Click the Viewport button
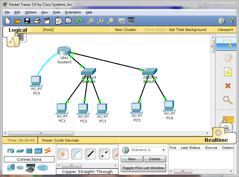 tap(225, 30)
